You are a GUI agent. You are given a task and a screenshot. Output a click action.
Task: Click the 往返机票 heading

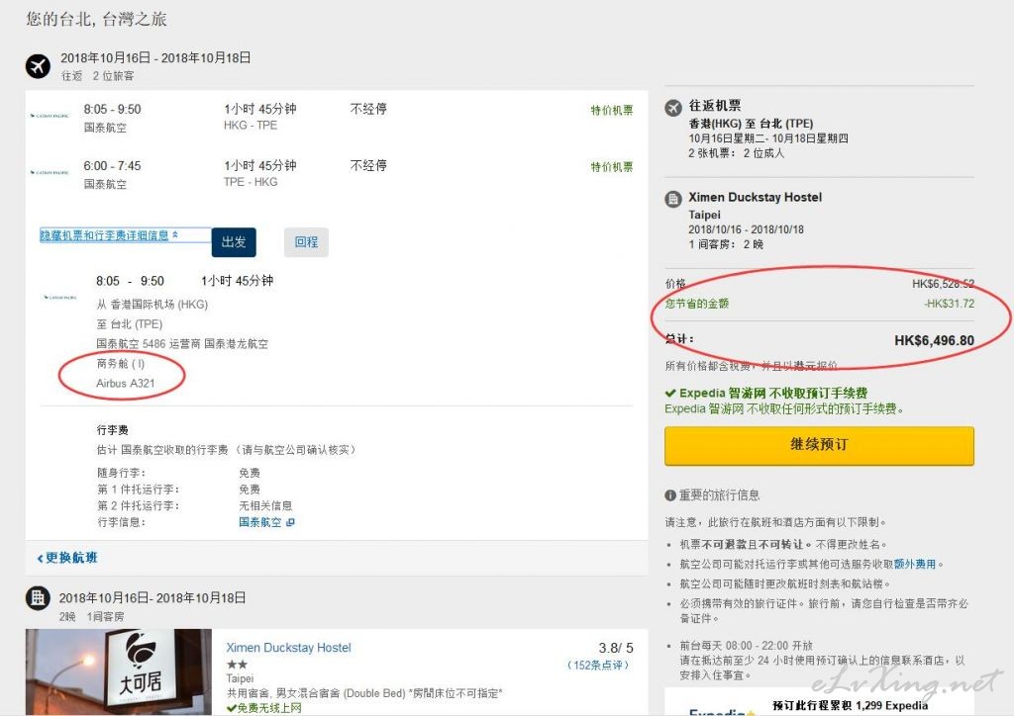pyautogui.click(x=715, y=105)
